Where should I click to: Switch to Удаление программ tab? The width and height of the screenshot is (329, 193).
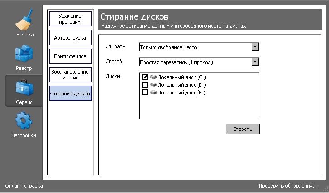click(70, 19)
